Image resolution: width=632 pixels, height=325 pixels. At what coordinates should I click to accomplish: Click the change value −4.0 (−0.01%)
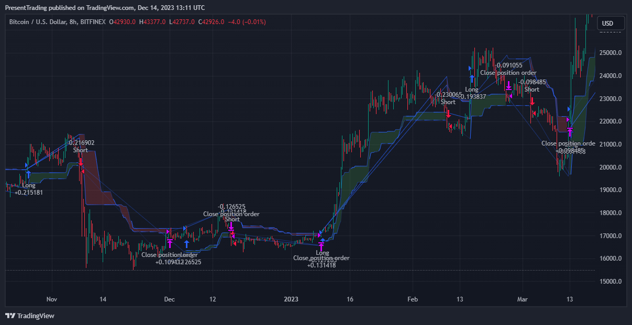click(x=247, y=22)
